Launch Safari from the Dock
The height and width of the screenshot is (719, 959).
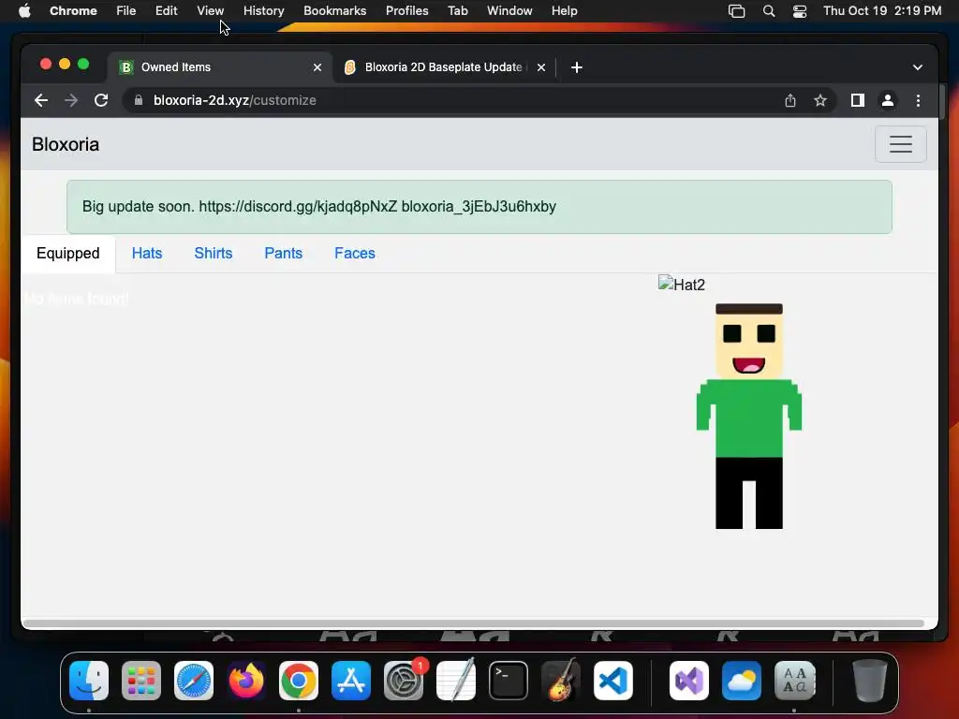(x=194, y=681)
